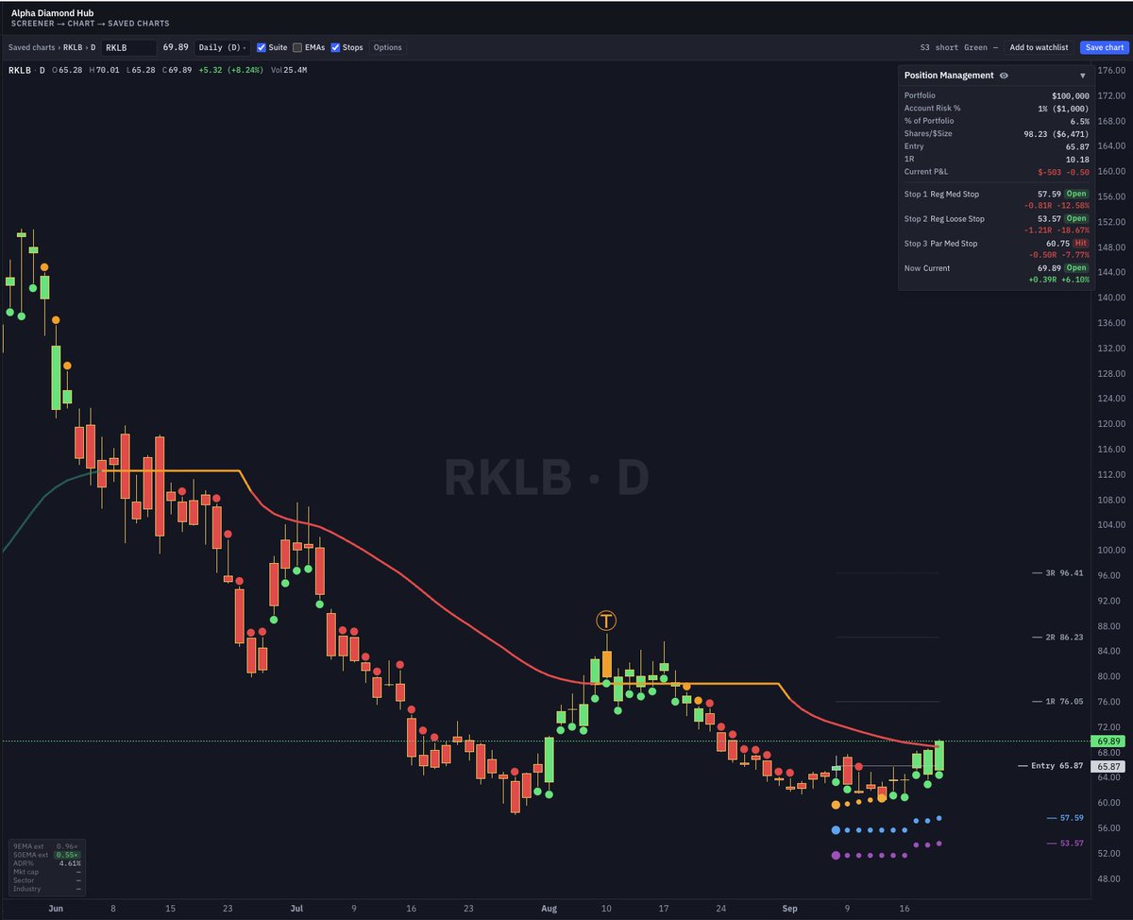Click the large orange stop dot
The height and width of the screenshot is (920, 1133).
pyautogui.click(x=836, y=805)
